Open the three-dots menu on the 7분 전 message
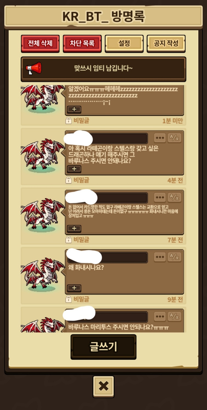 (x=160, y=197)
